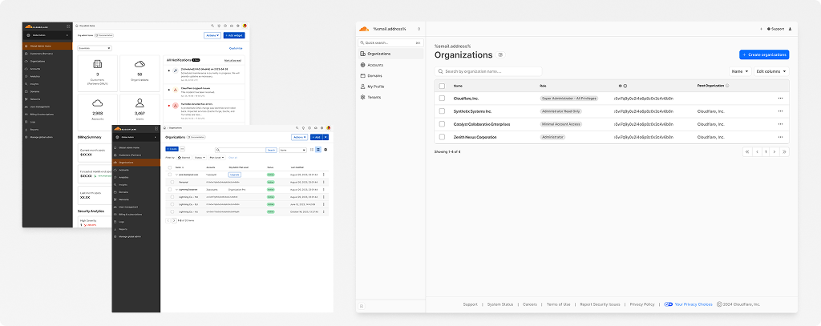Viewport: 821px width, 326px height.
Task: Go to the previous page in right window pagination
Action: click(757, 151)
